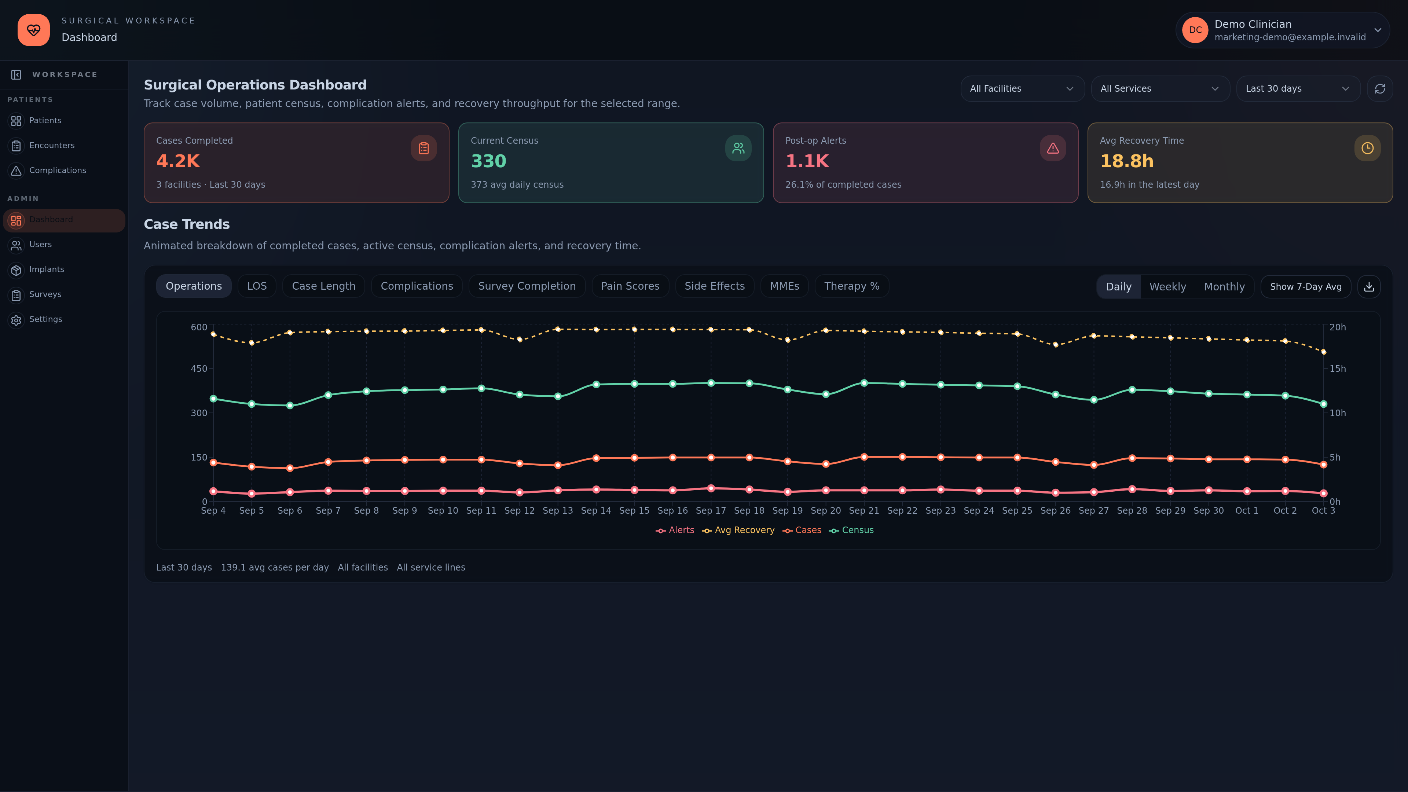Toggle Show 7-Day Avg

[1306, 287]
